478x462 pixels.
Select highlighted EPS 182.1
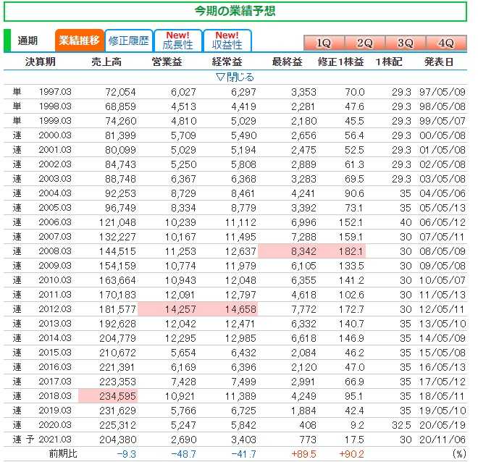coord(351,251)
